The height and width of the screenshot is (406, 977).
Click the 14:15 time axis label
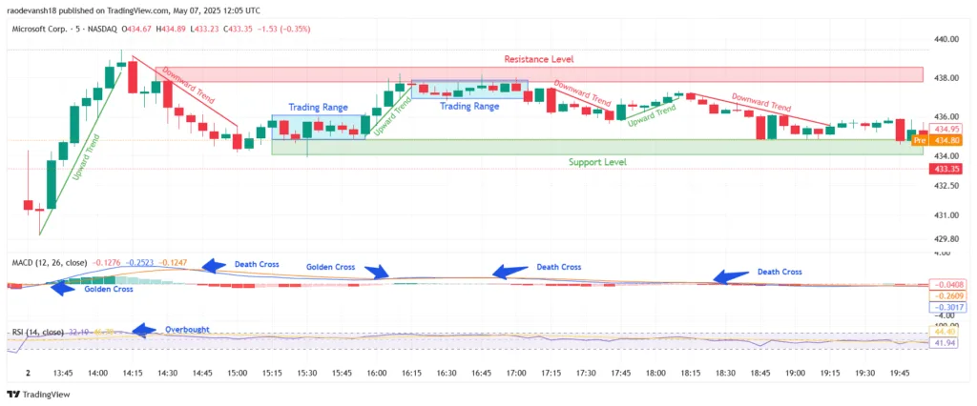(x=133, y=373)
